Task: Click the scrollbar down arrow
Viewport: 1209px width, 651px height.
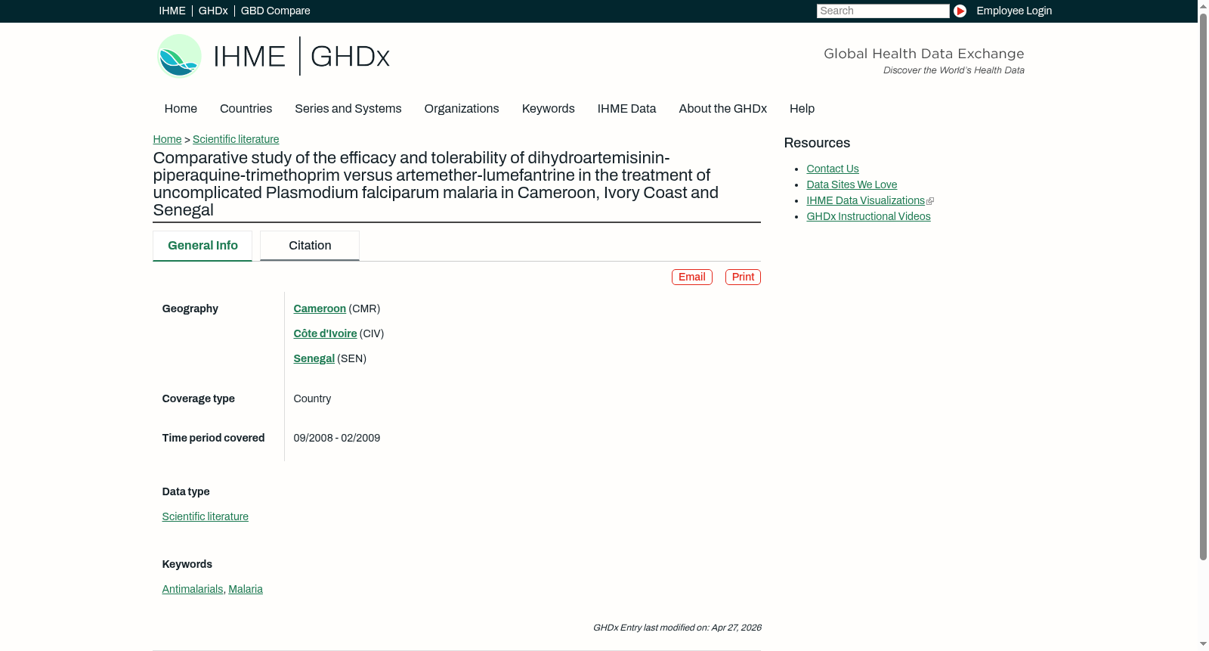Action: 1203,644
